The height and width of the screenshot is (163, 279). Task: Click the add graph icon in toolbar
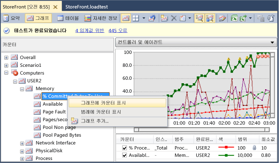[x=164, y=18]
